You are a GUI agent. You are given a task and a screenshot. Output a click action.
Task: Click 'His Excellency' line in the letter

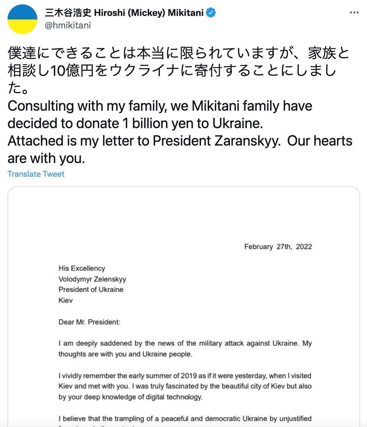[x=82, y=268]
